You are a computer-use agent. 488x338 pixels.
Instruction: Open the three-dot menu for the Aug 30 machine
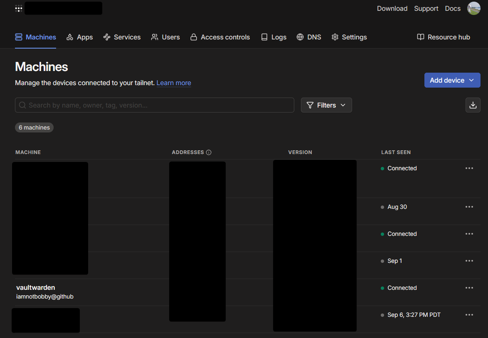469,207
